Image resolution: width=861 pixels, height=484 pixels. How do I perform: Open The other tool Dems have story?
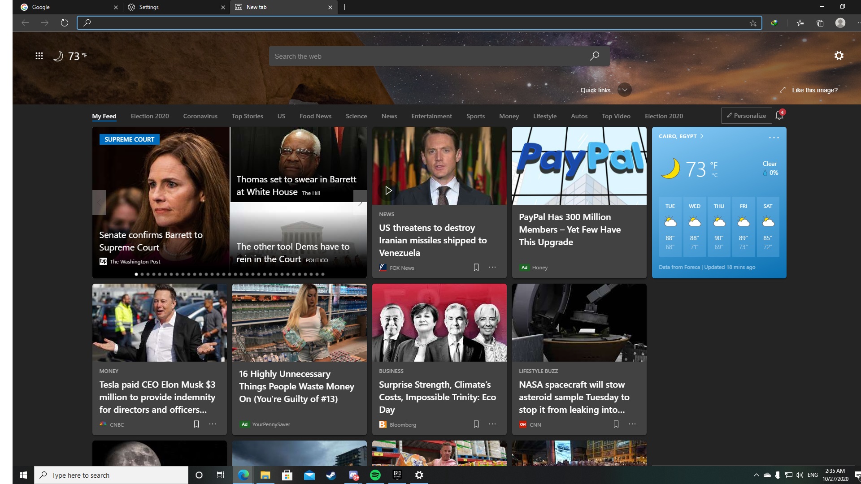293,253
